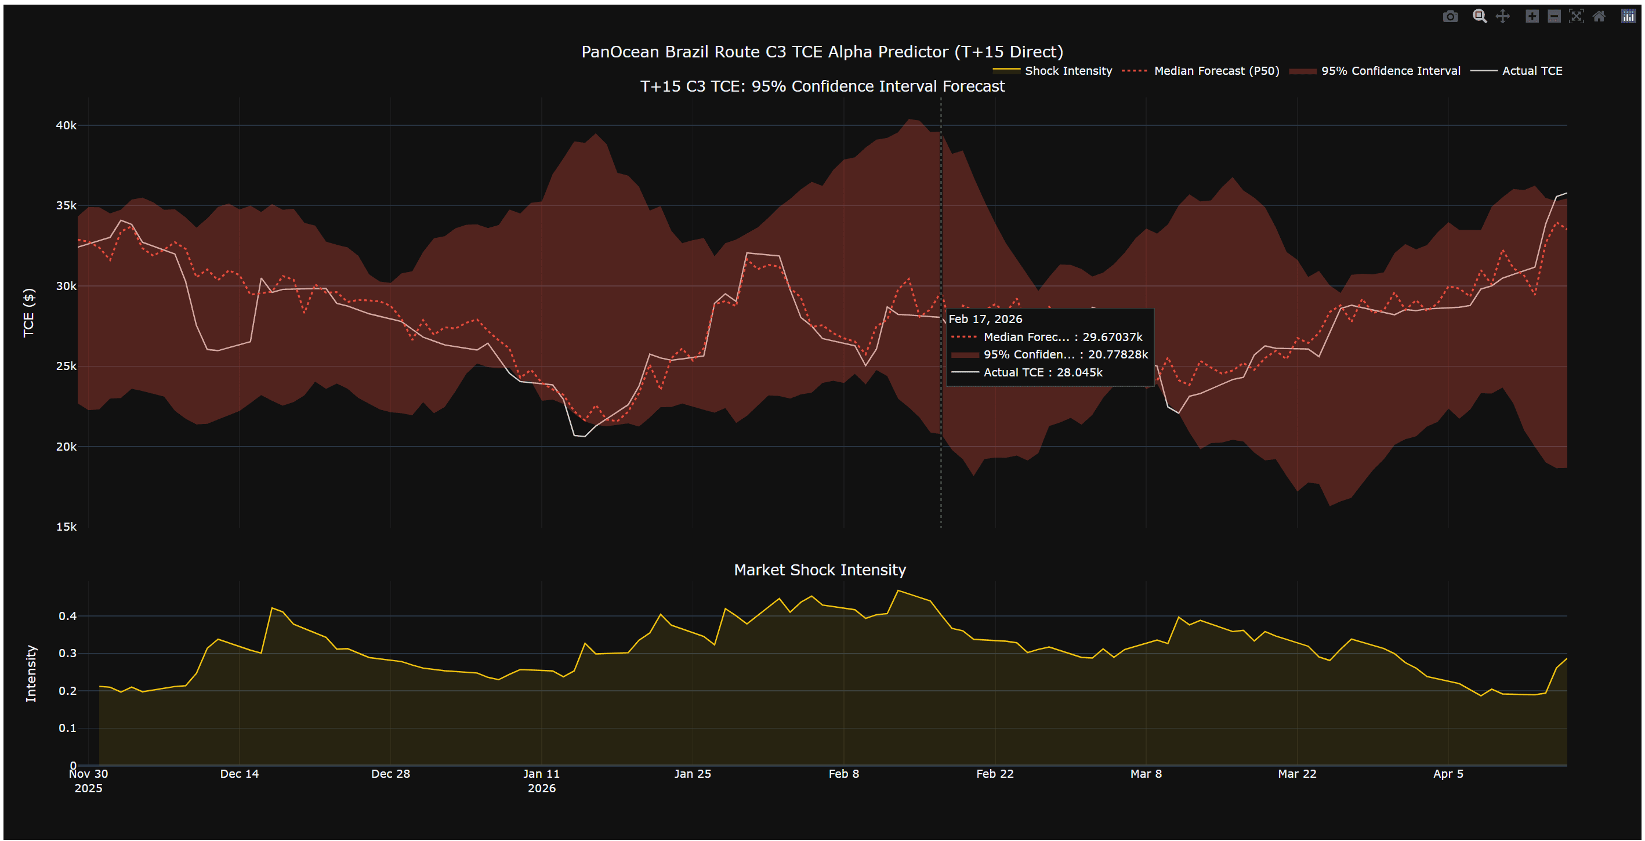The height and width of the screenshot is (841, 1645).
Task: Click the Mar 22 x-axis label
Action: [x=1297, y=774]
